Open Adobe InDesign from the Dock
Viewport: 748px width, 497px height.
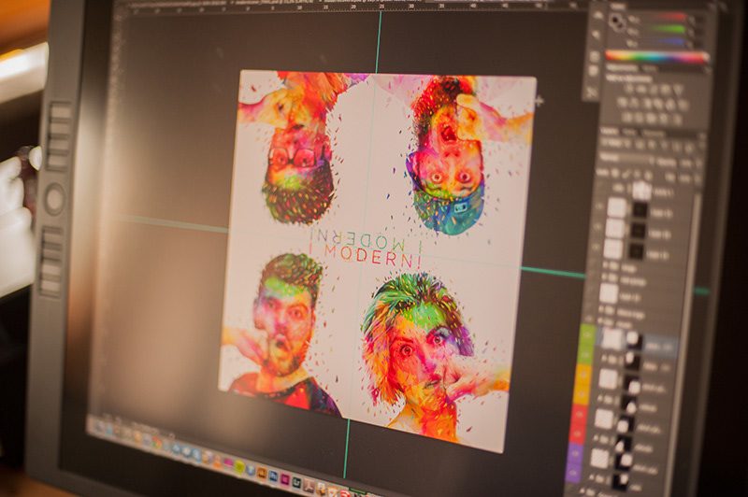(x=285, y=479)
